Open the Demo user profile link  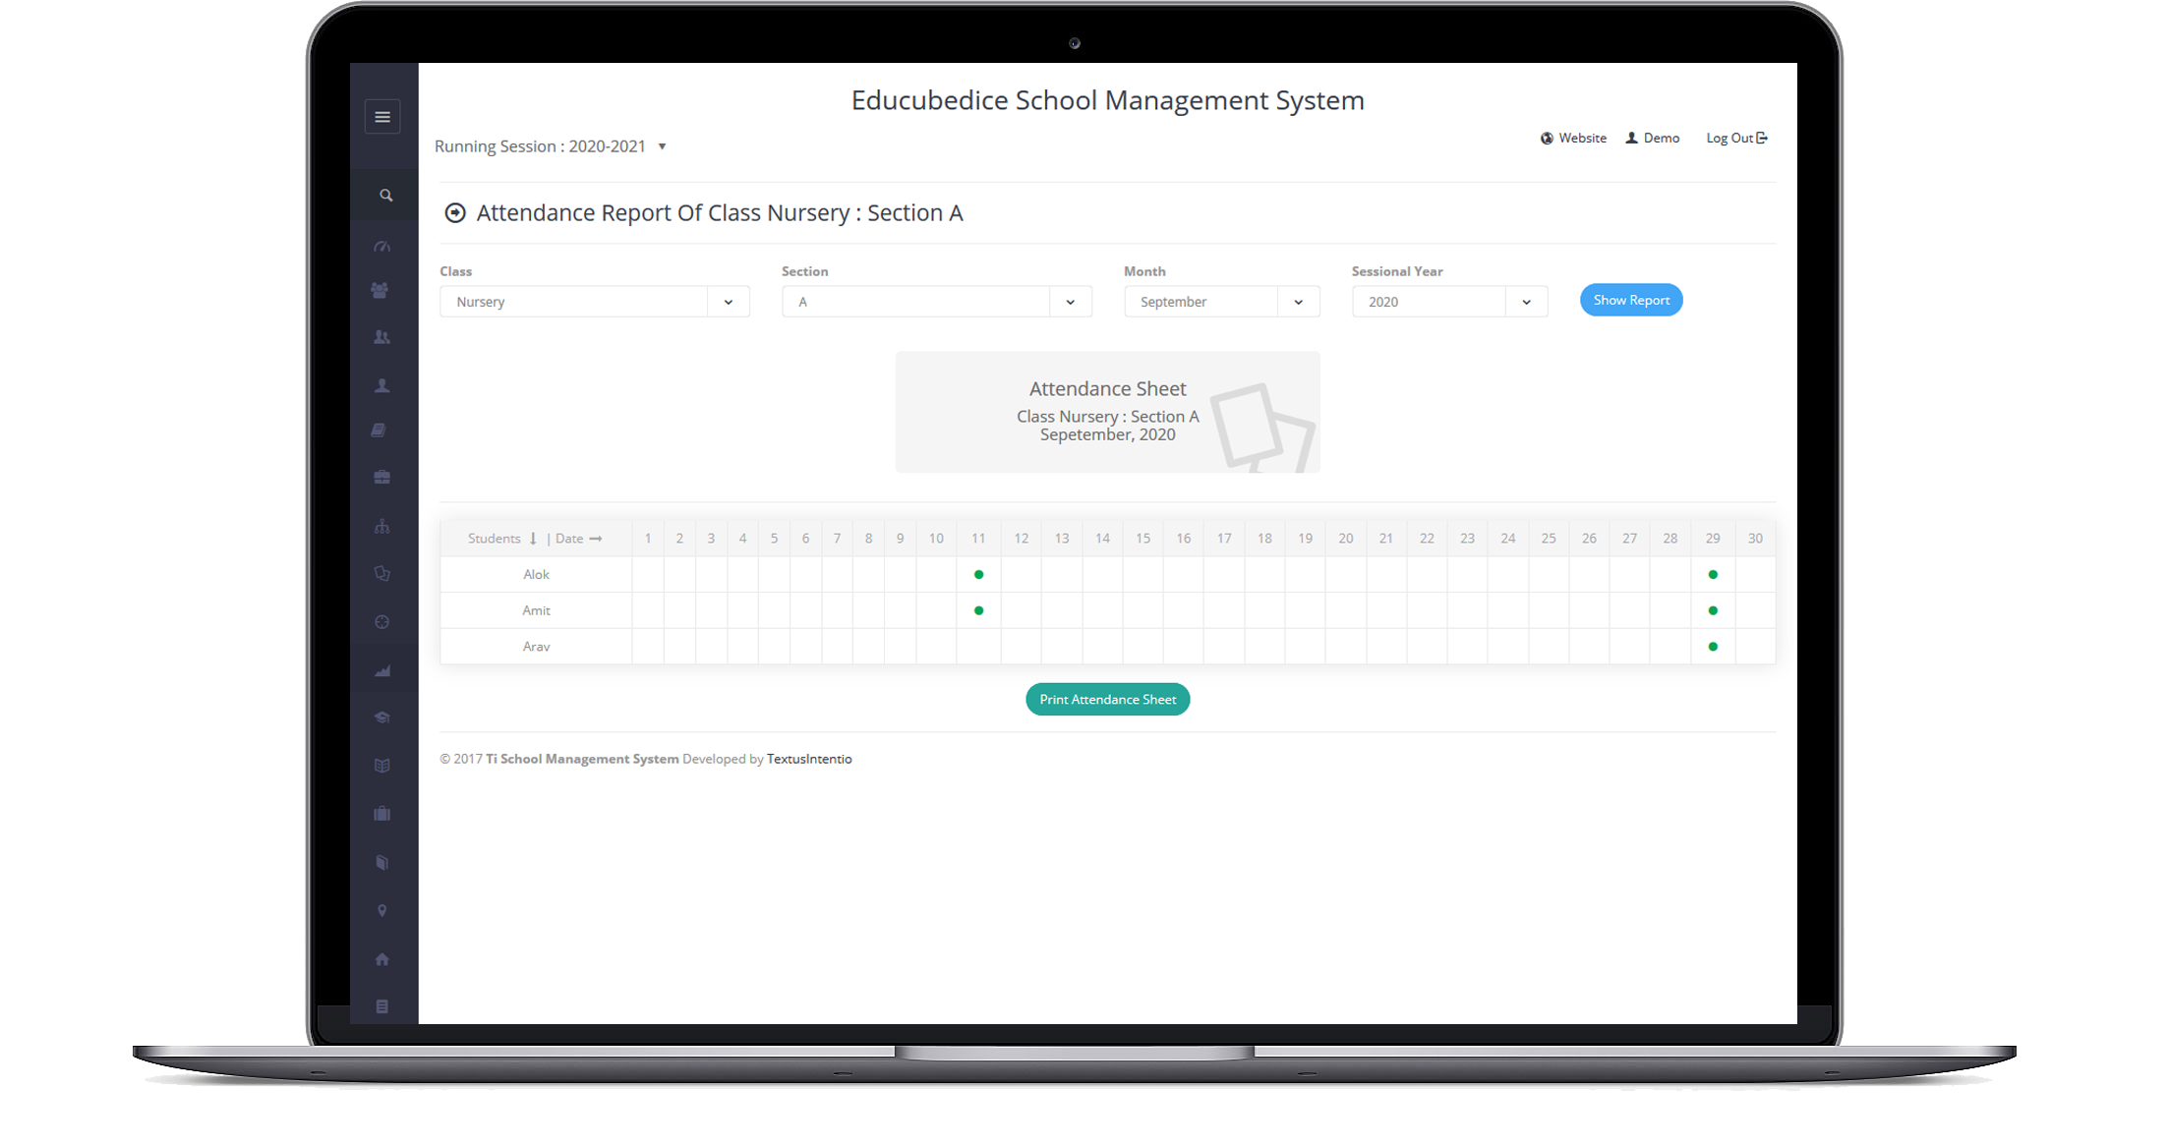[x=1653, y=139]
